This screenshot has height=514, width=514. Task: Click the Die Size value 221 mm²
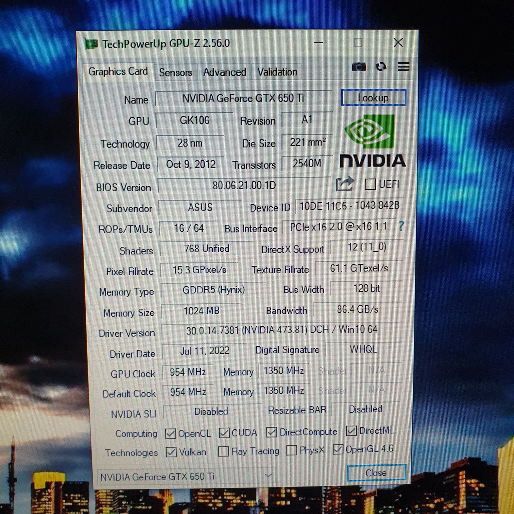click(x=307, y=142)
